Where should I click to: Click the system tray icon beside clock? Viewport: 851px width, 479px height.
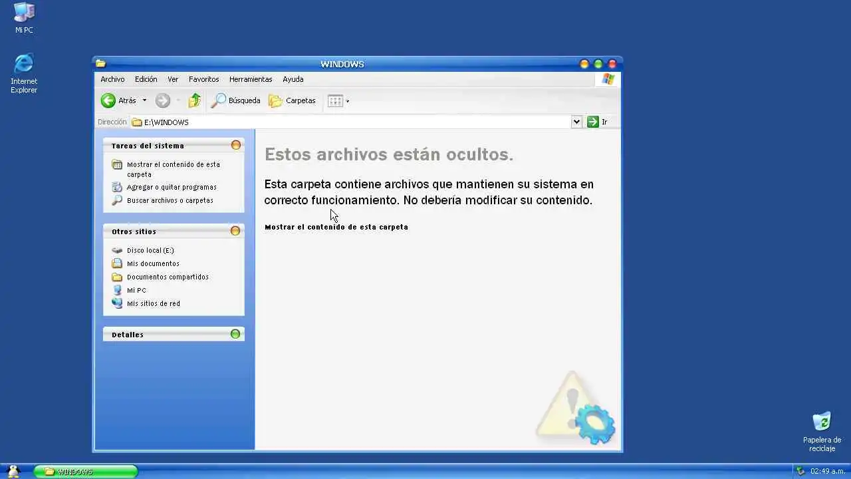coord(800,471)
